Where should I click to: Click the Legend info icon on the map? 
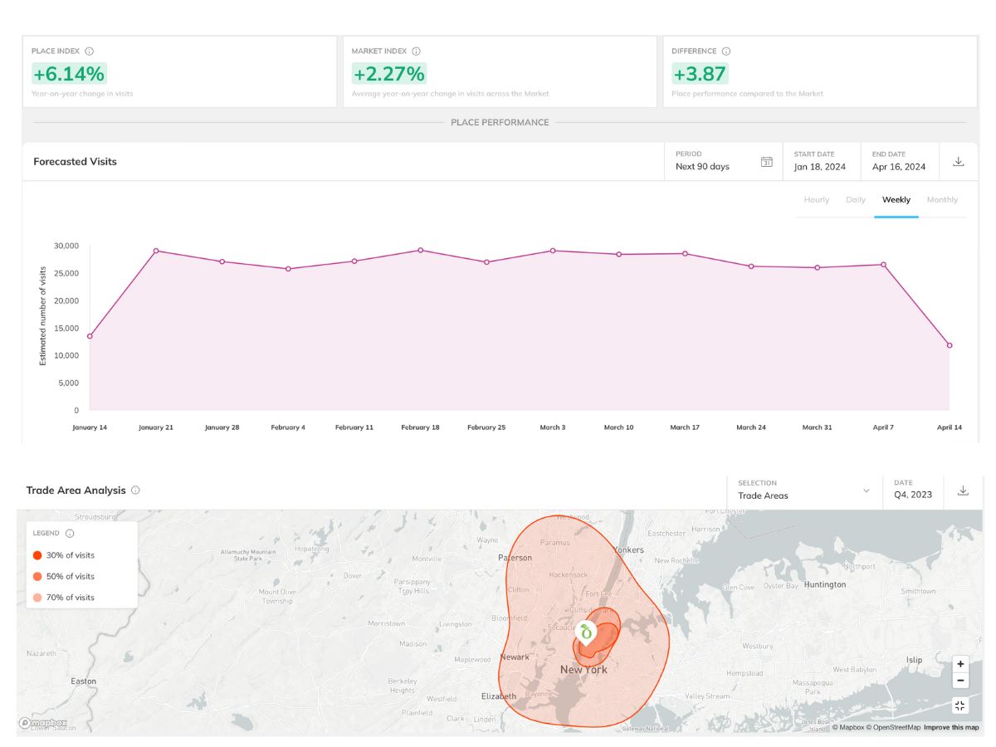tap(68, 533)
